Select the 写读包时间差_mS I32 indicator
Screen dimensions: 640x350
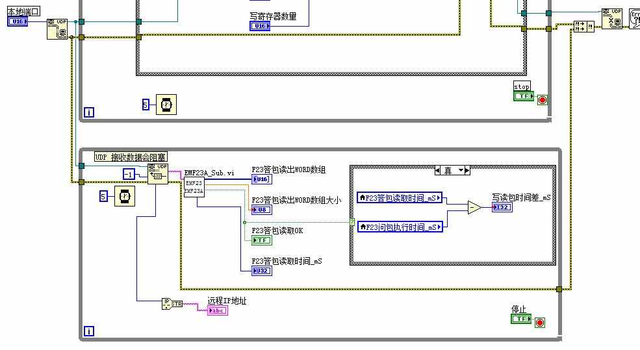point(502,207)
